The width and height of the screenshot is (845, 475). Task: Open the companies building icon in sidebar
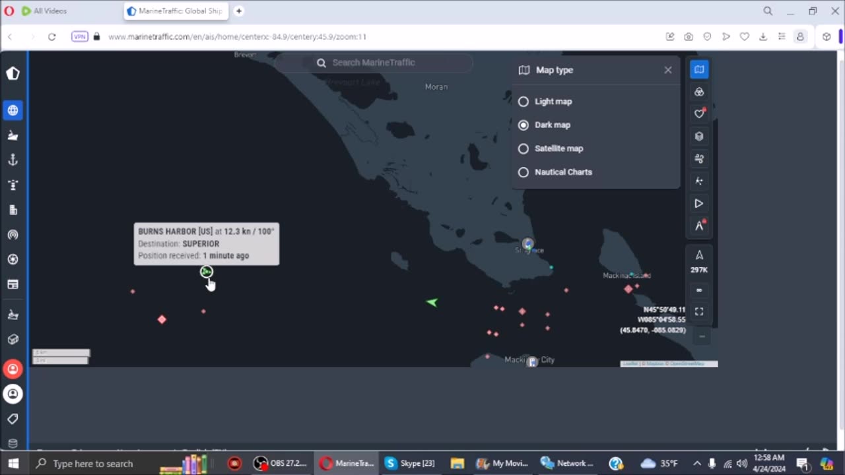[x=13, y=210]
